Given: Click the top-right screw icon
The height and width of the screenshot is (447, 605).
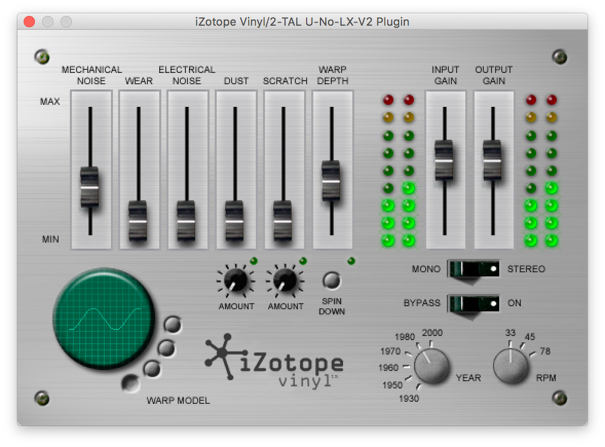Looking at the screenshot, I should [x=559, y=57].
